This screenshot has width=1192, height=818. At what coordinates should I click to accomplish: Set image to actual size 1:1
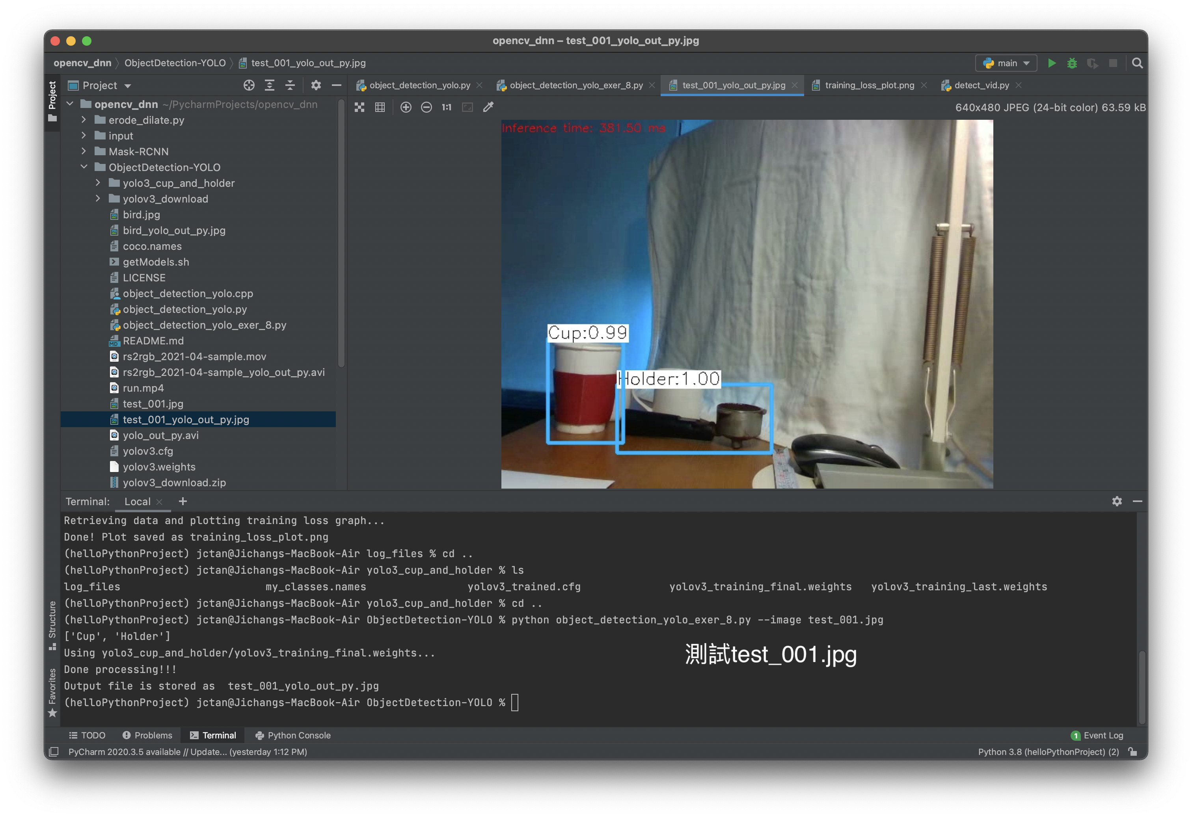(447, 107)
